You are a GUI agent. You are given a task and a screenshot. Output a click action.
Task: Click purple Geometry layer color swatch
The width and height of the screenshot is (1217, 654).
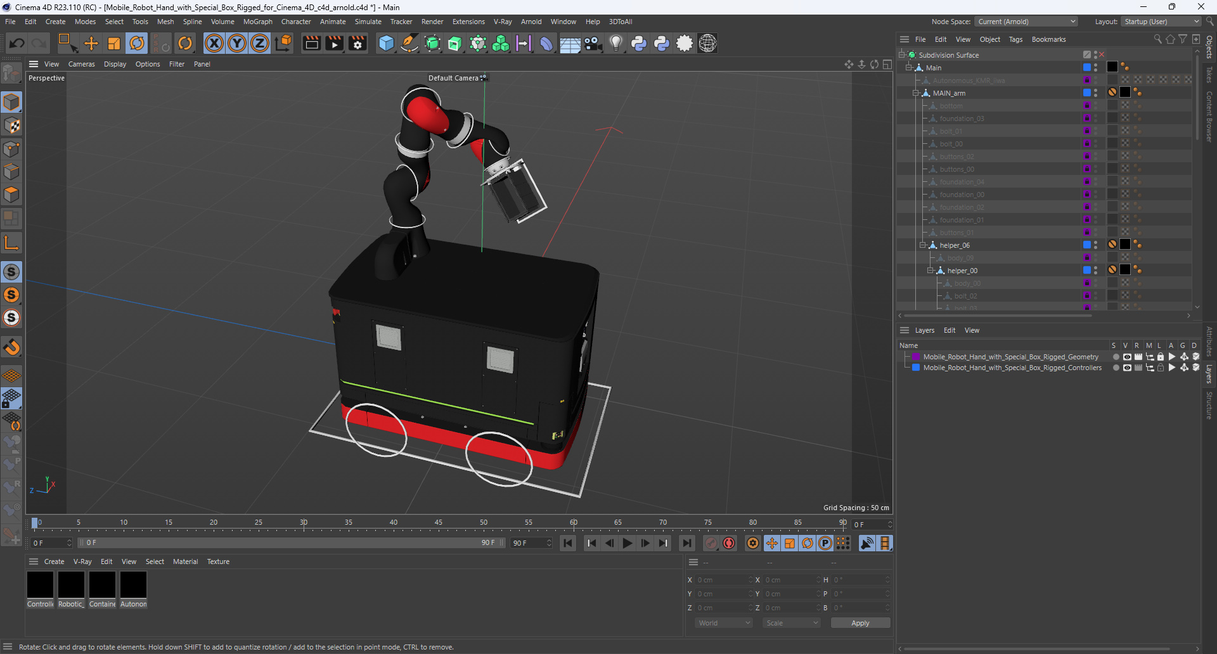916,357
